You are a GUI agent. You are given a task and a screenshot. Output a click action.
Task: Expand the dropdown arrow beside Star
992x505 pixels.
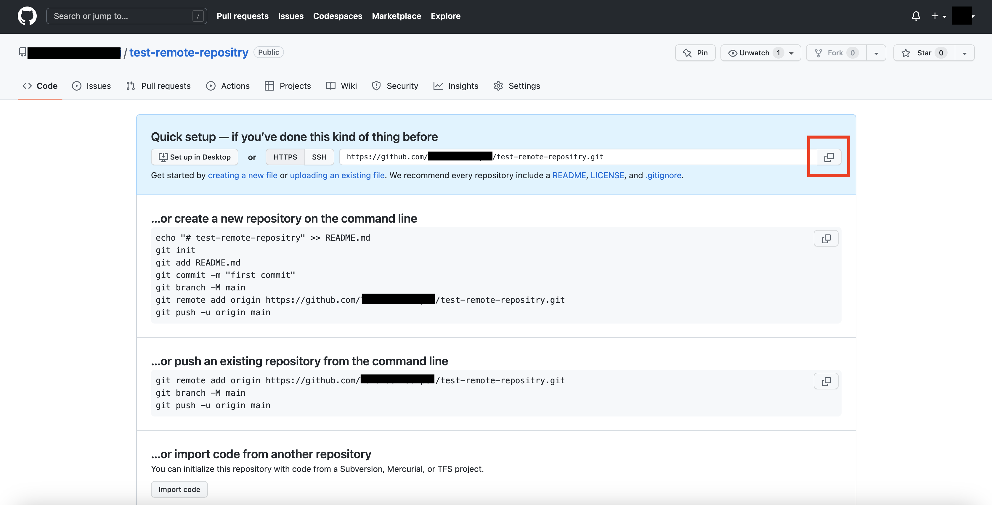click(964, 53)
